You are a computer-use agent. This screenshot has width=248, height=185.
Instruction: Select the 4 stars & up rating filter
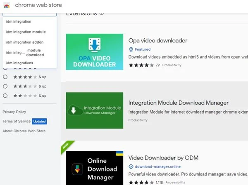5,77
